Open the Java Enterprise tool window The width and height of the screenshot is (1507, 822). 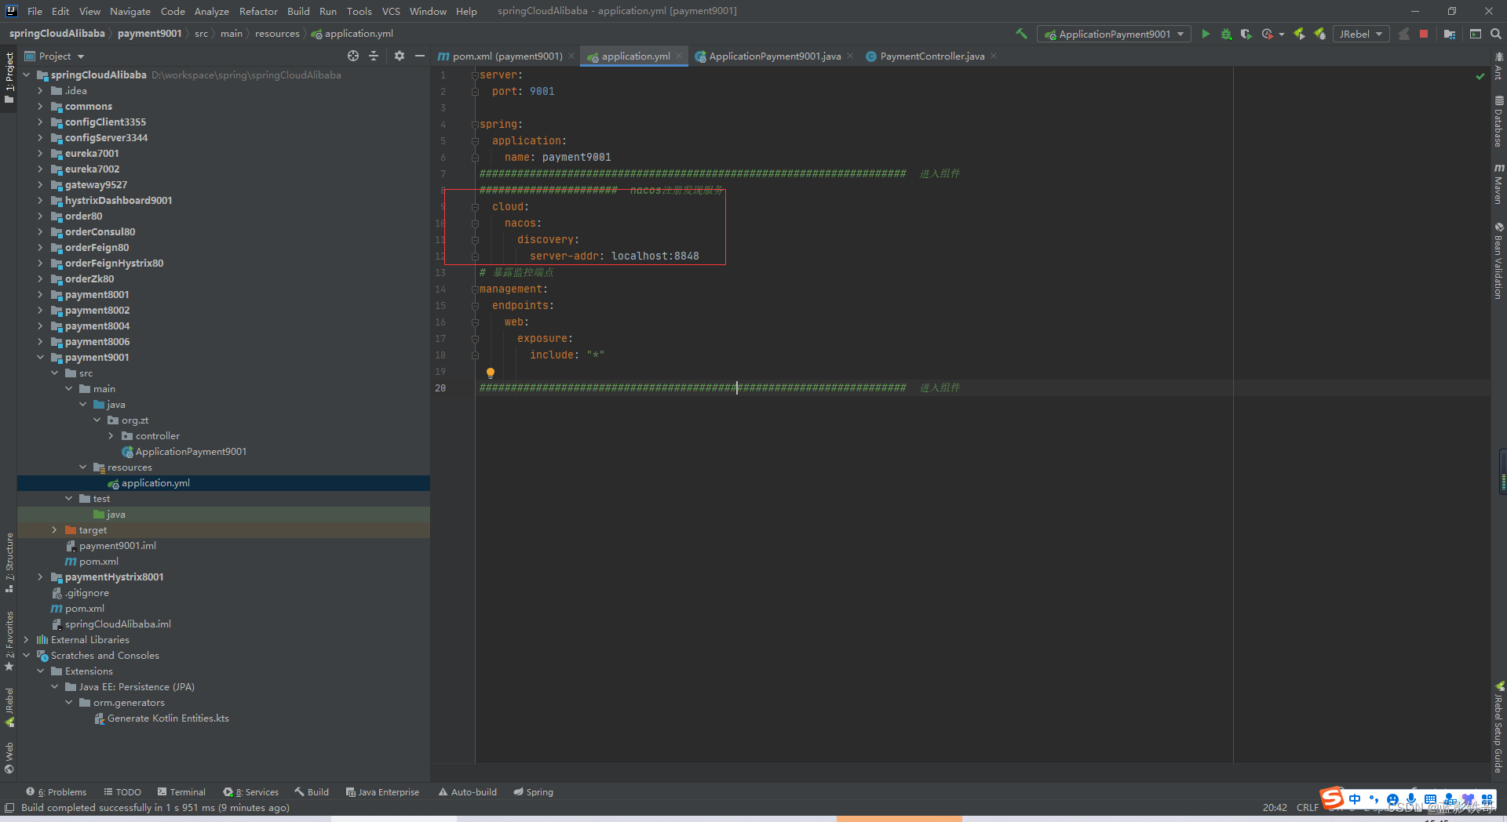click(x=383, y=792)
